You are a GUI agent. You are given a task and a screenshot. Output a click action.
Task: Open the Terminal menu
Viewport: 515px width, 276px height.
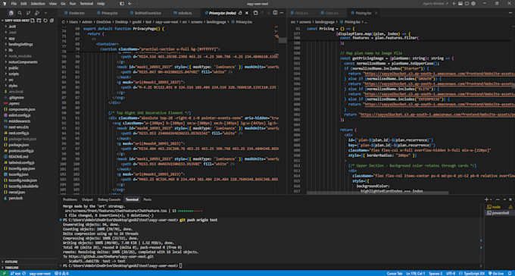[x=86, y=4]
